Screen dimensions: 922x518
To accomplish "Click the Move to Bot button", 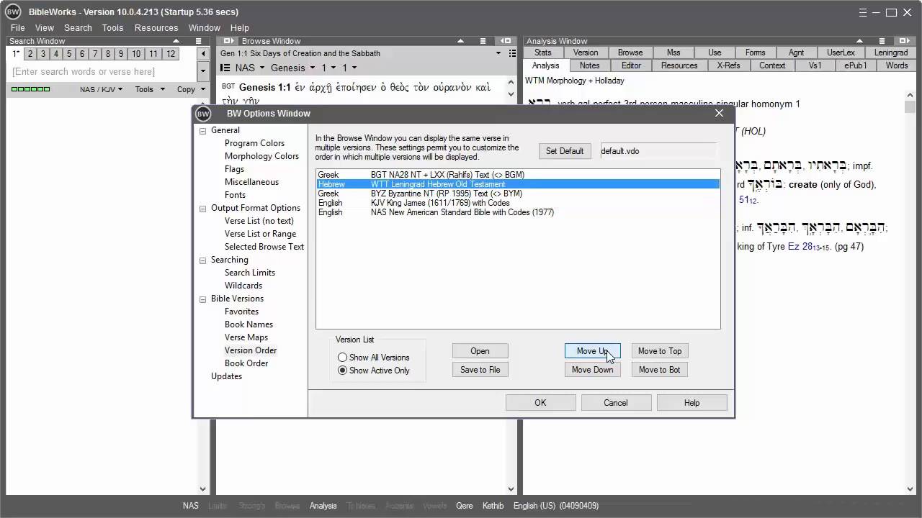I will tap(659, 370).
